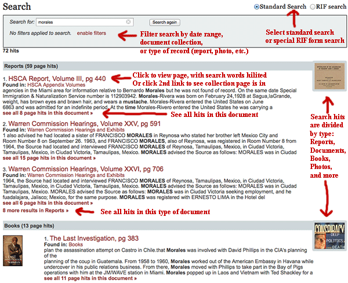Select the Standard Search radio button

pyautogui.click(x=256, y=7)
